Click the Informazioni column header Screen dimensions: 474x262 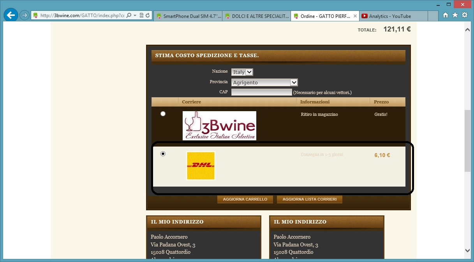315,102
